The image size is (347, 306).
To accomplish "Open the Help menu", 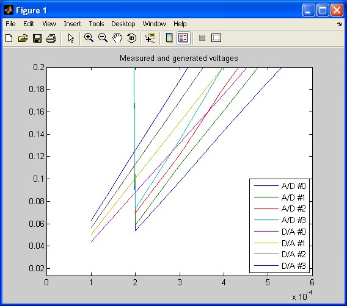I will [180, 24].
